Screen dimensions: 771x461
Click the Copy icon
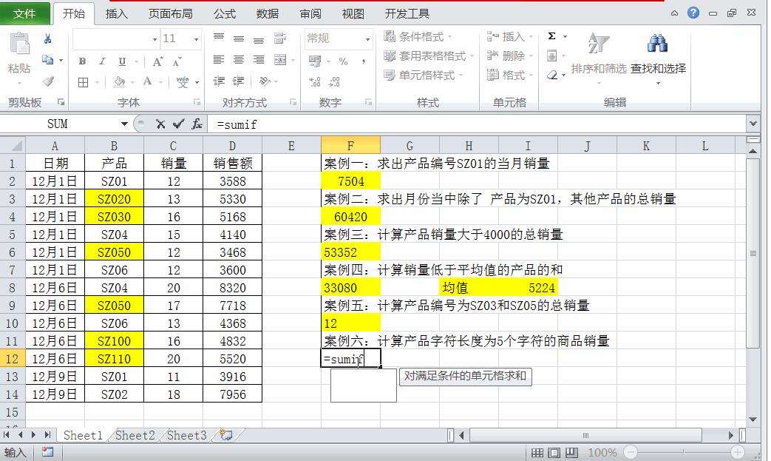[48, 60]
